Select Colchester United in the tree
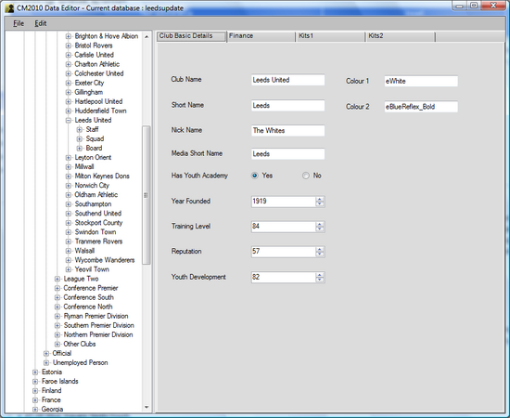This screenshot has height=418, width=510. coord(99,73)
